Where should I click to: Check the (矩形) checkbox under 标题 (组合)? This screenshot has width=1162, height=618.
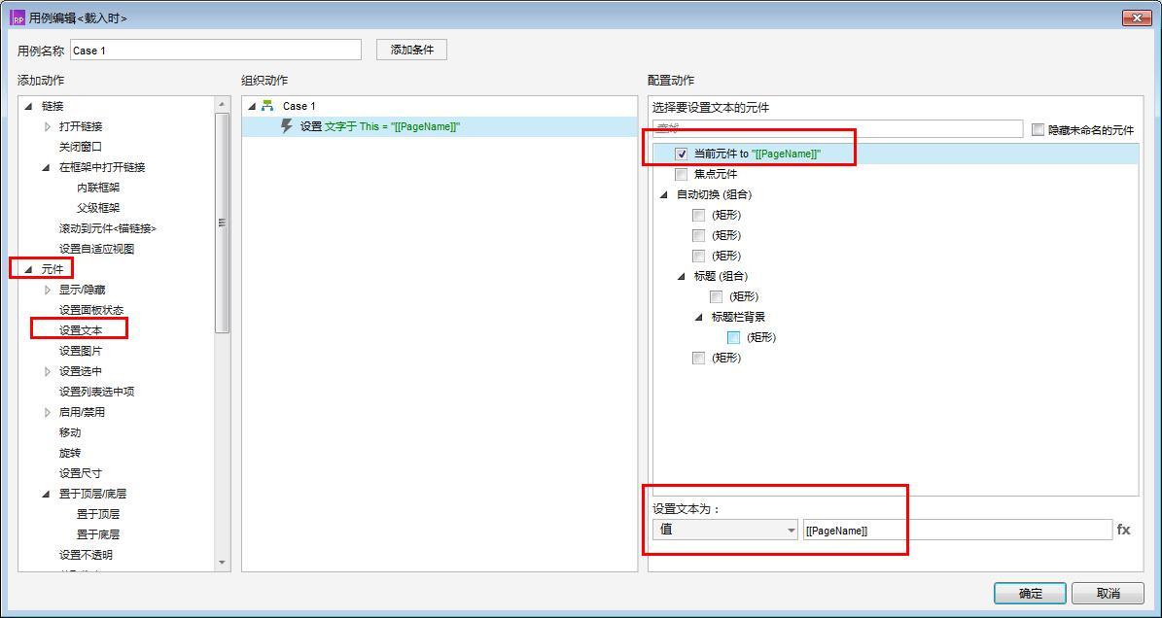(x=717, y=296)
